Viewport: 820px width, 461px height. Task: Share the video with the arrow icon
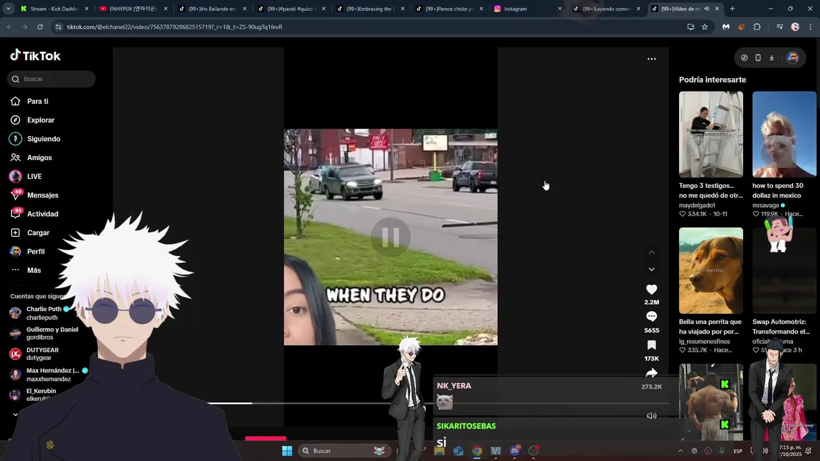(652, 373)
